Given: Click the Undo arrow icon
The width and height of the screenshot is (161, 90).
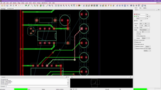Looking at the screenshot, I should point(19,5).
